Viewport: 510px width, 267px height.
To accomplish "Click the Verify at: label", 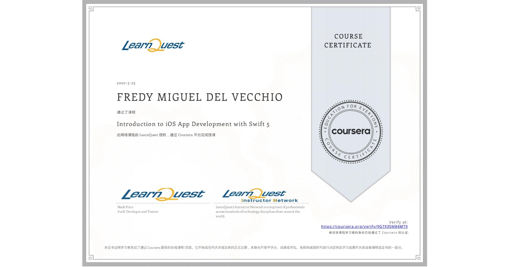I will click(398, 222).
